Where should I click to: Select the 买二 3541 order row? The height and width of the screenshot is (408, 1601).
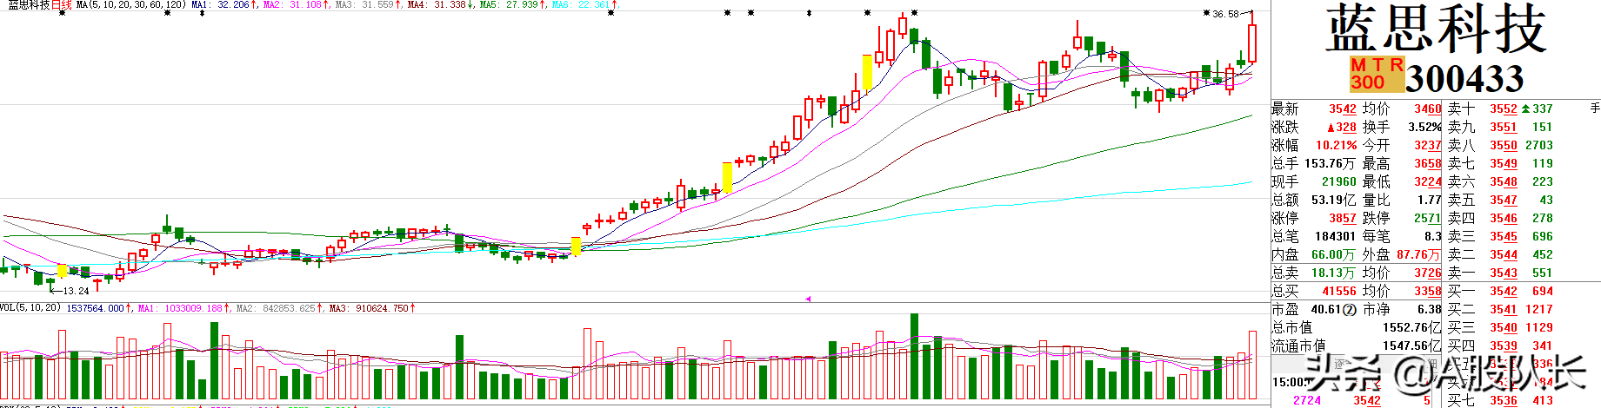pos(1500,309)
